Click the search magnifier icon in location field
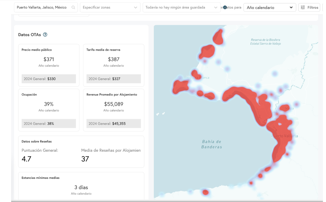This screenshot has height=202, width=326. 74,7
